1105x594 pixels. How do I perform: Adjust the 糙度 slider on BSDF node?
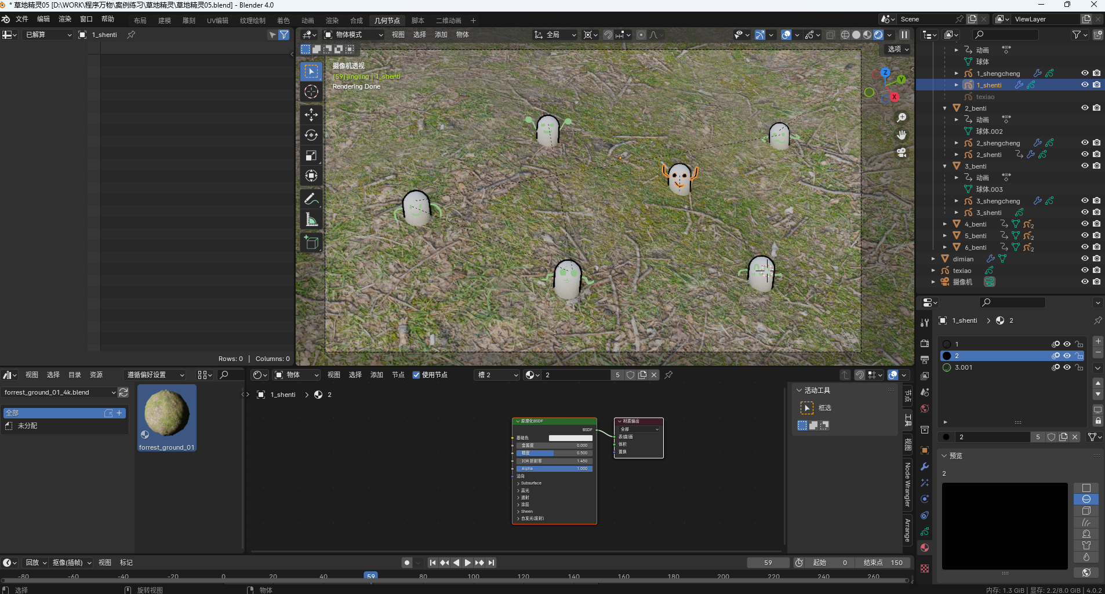[x=554, y=453]
